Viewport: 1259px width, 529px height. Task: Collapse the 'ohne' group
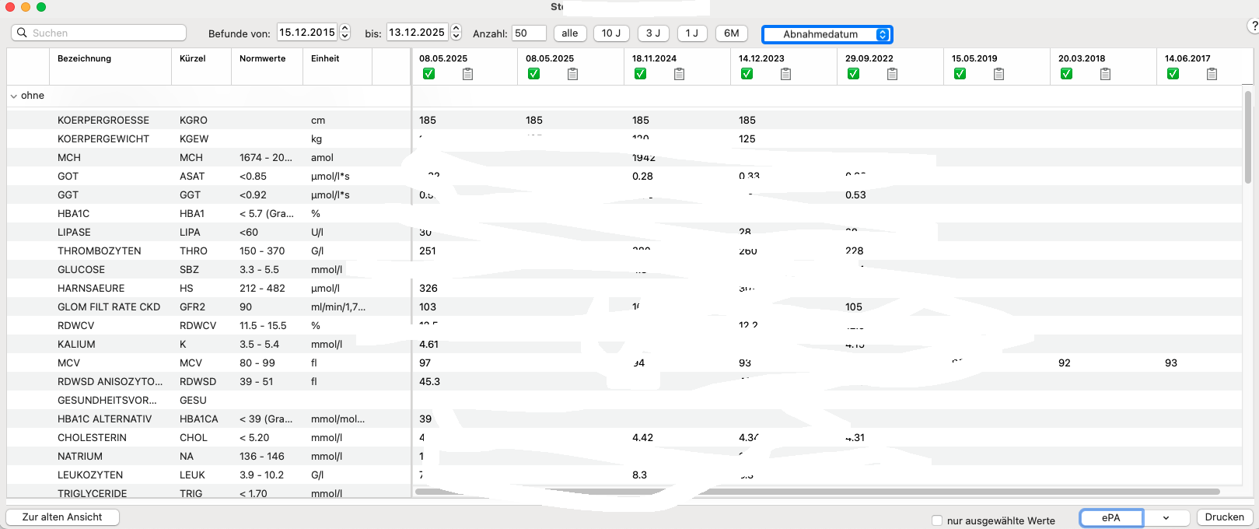(14, 96)
